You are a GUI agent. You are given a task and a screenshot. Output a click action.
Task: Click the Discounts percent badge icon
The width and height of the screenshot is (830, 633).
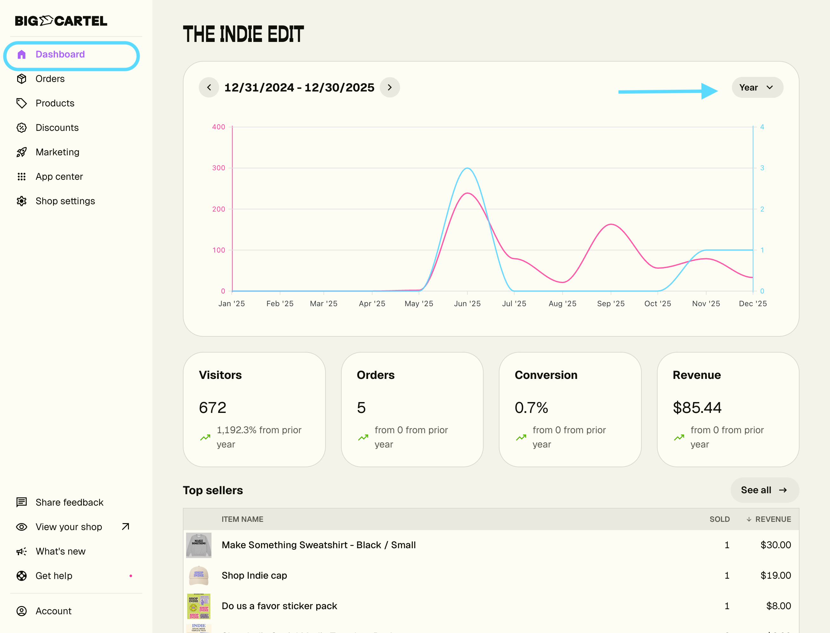click(x=22, y=128)
